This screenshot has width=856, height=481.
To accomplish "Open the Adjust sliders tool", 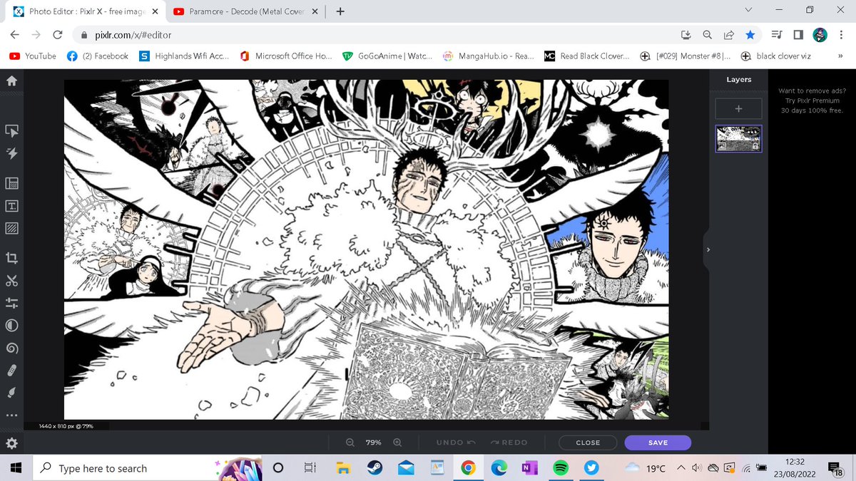I will (x=11, y=303).
